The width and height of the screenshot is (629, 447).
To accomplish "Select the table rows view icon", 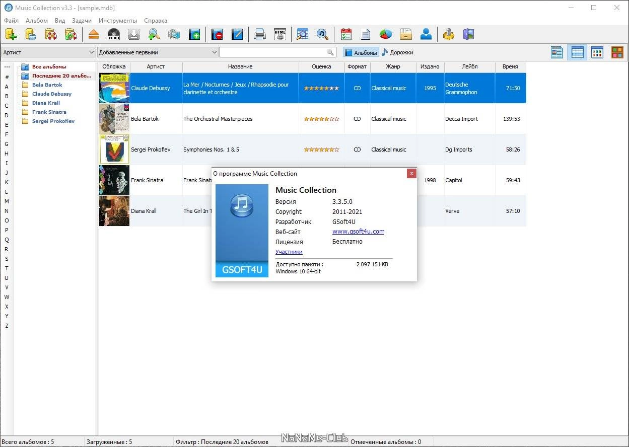I will tap(577, 52).
